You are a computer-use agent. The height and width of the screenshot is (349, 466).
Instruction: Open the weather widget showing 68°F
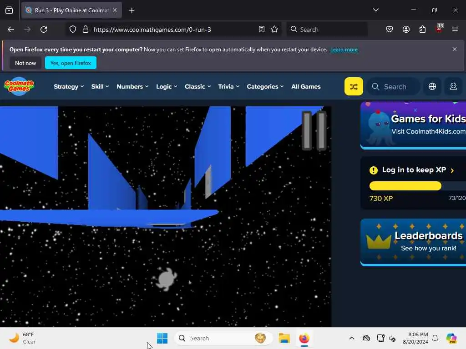click(x=23, y=338)
